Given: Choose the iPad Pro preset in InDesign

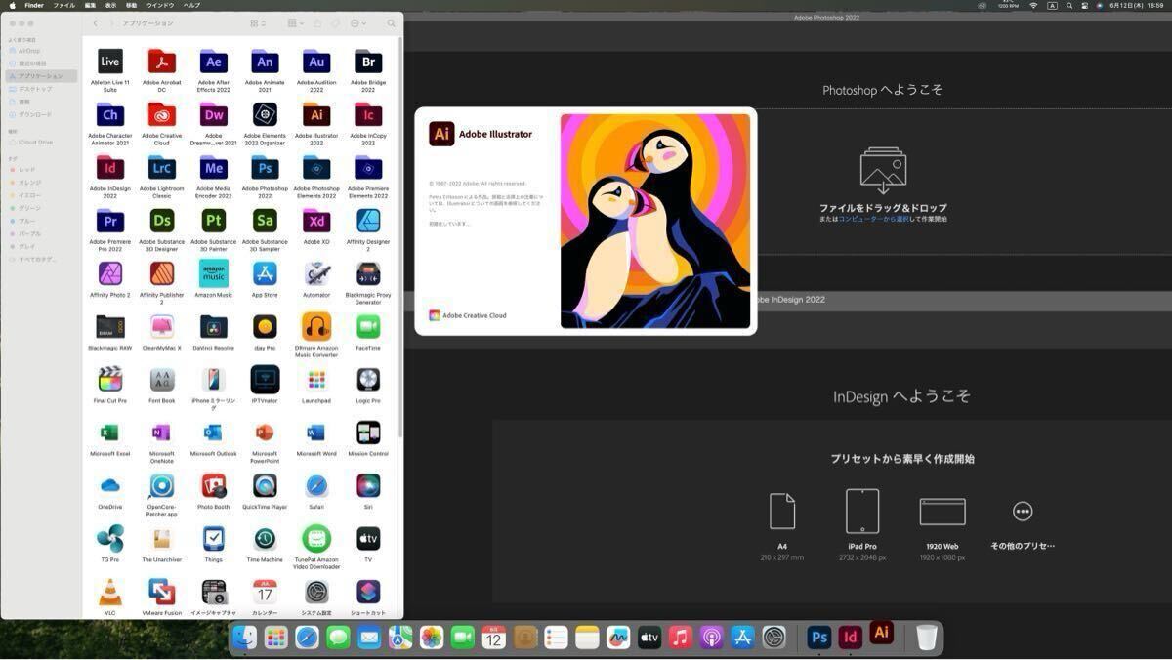Looking at the screenshot, I should 862,525.
